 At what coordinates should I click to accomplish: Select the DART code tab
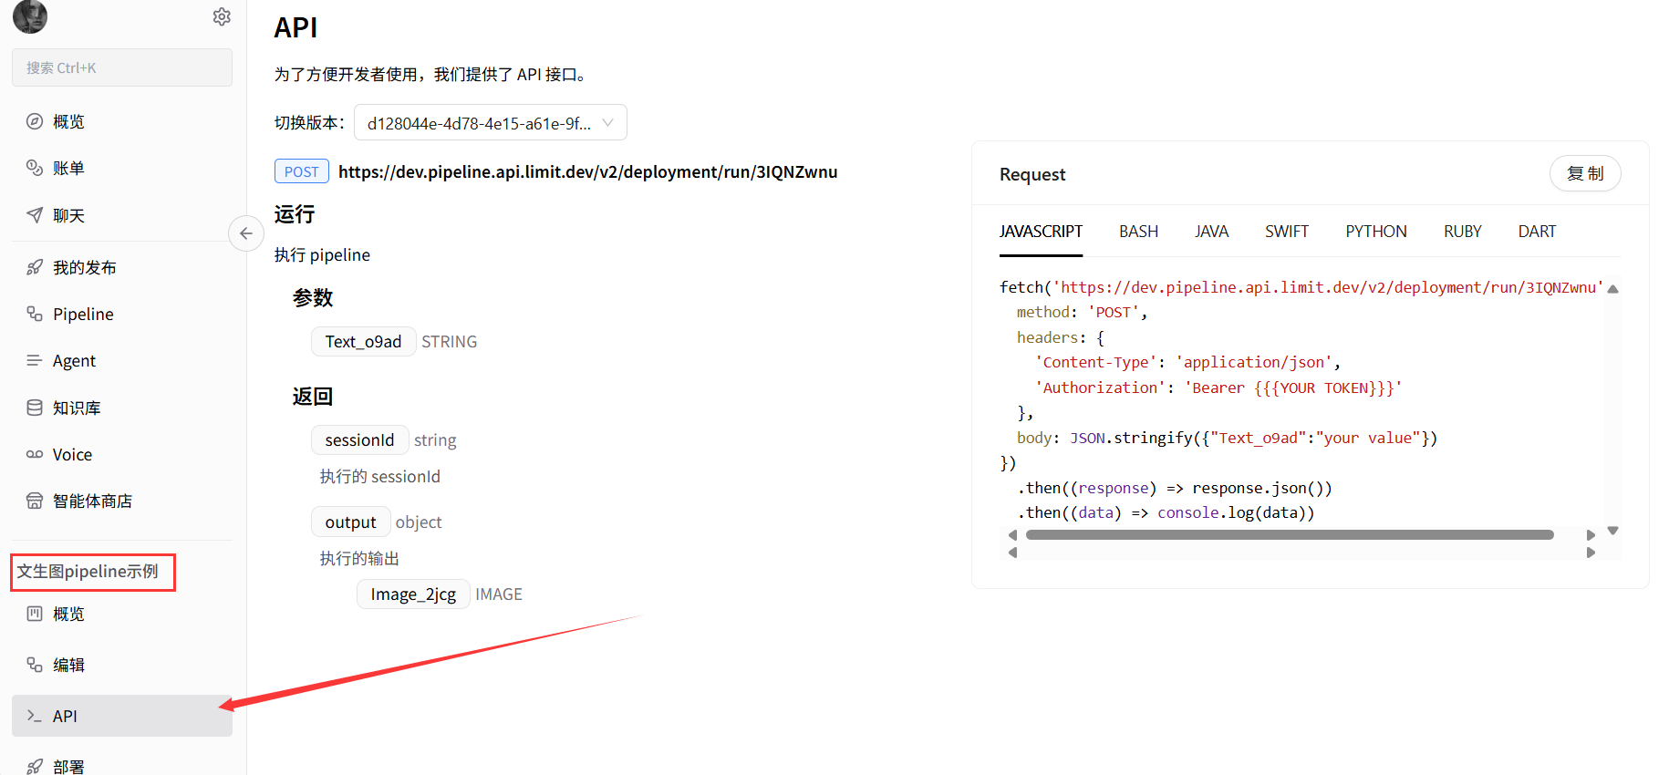(1537, 232)
